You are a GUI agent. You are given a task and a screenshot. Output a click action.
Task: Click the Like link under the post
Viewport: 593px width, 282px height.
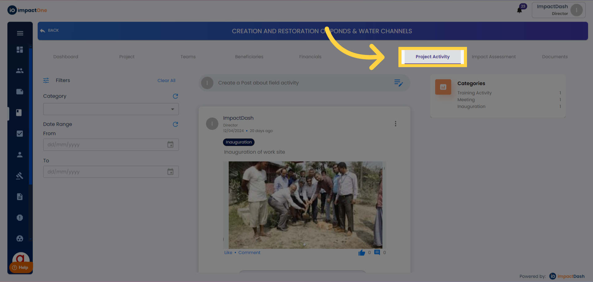[228, 253]
